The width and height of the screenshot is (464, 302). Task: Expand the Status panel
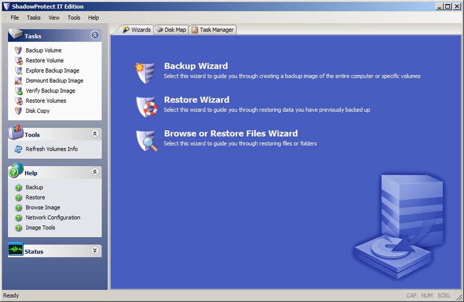pyautogui.click(x=94, y=251)
